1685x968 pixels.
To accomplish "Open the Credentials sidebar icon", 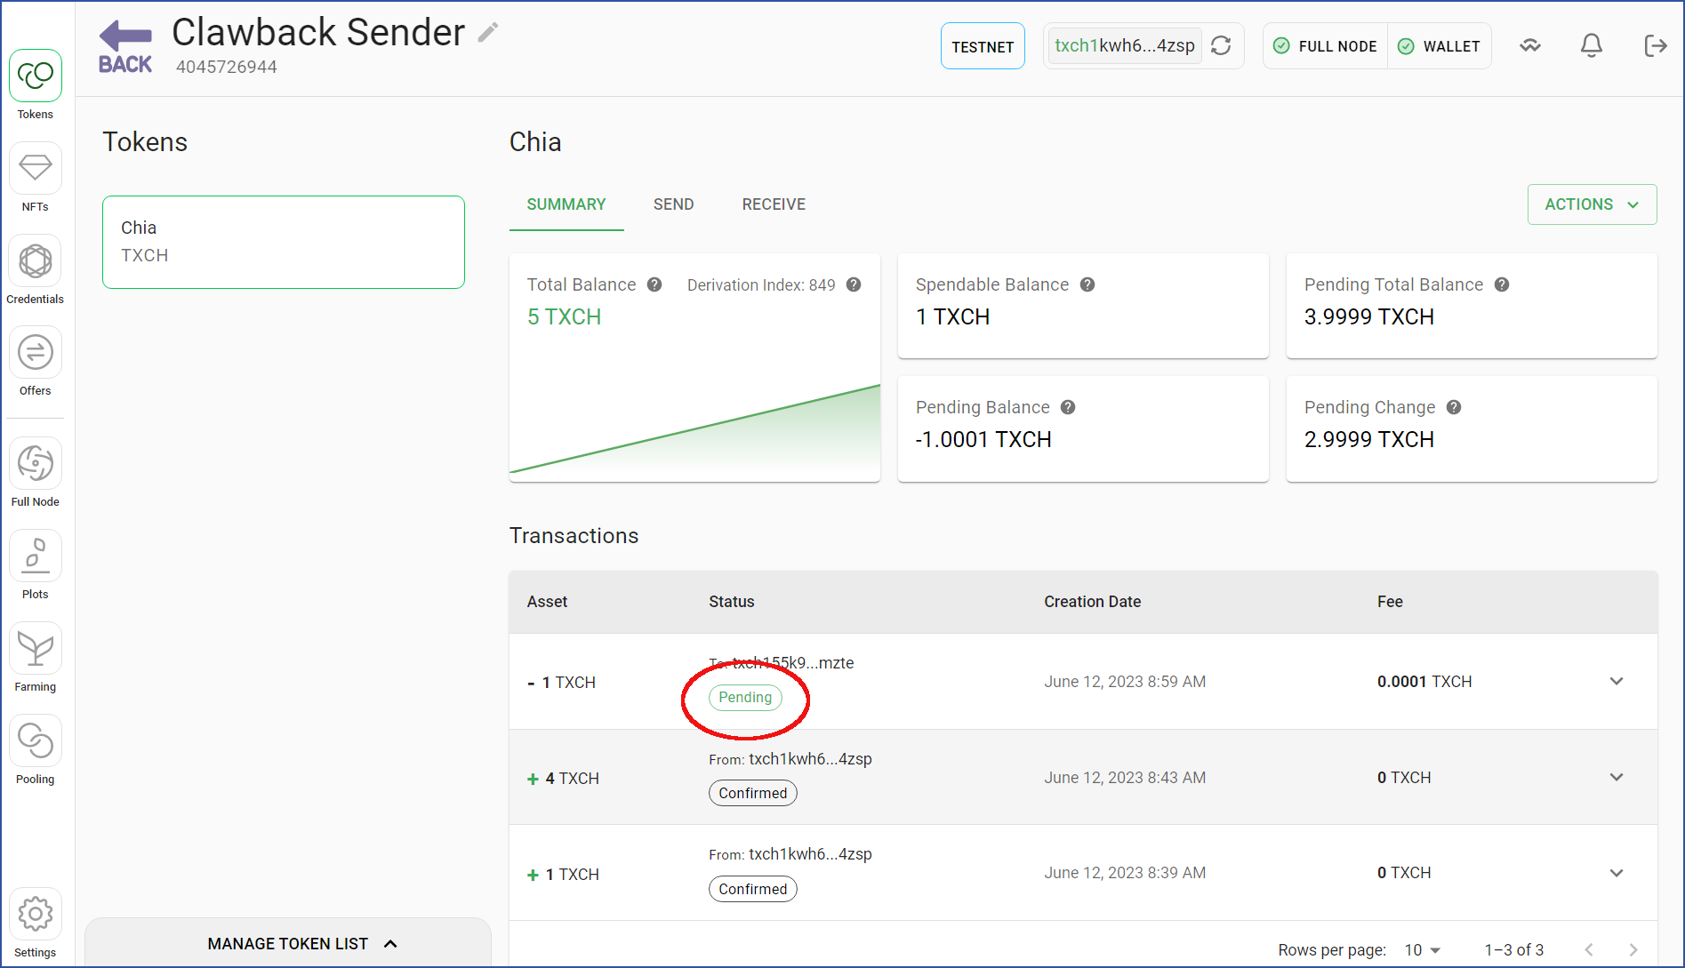I will (x=36, y=270).
